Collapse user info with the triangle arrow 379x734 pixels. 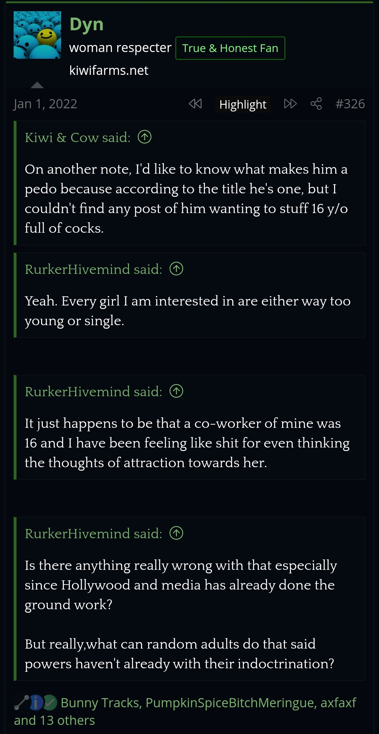[x=37, y=85]
